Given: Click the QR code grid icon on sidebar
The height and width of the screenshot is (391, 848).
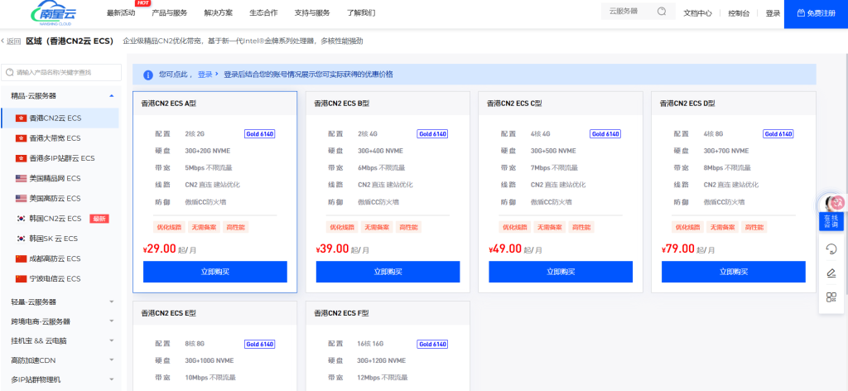Looking at the screenshot, I should [831, 297].
